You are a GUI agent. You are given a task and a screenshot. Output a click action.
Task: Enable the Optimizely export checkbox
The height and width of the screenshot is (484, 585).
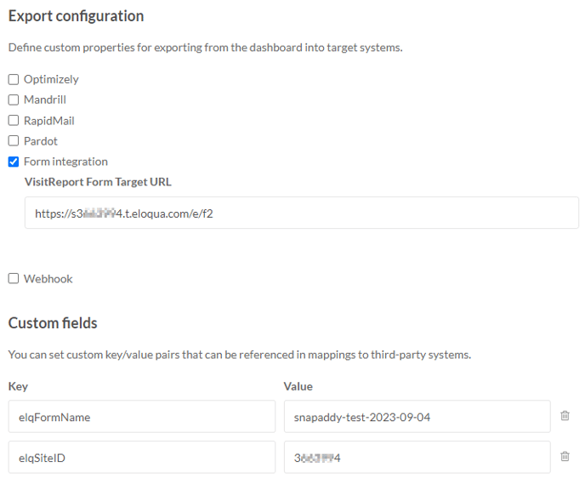(x=14, y=79)
